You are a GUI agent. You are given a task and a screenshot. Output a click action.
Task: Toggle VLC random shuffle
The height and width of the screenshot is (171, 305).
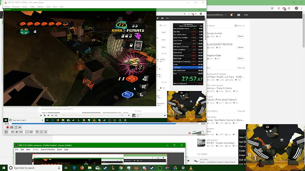point(45,132)
